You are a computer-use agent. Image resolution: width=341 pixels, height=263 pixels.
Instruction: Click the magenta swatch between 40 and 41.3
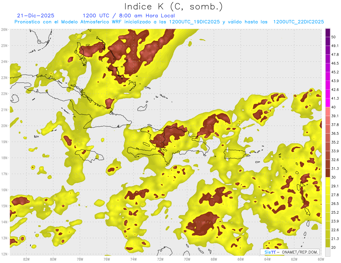(328, 103)
